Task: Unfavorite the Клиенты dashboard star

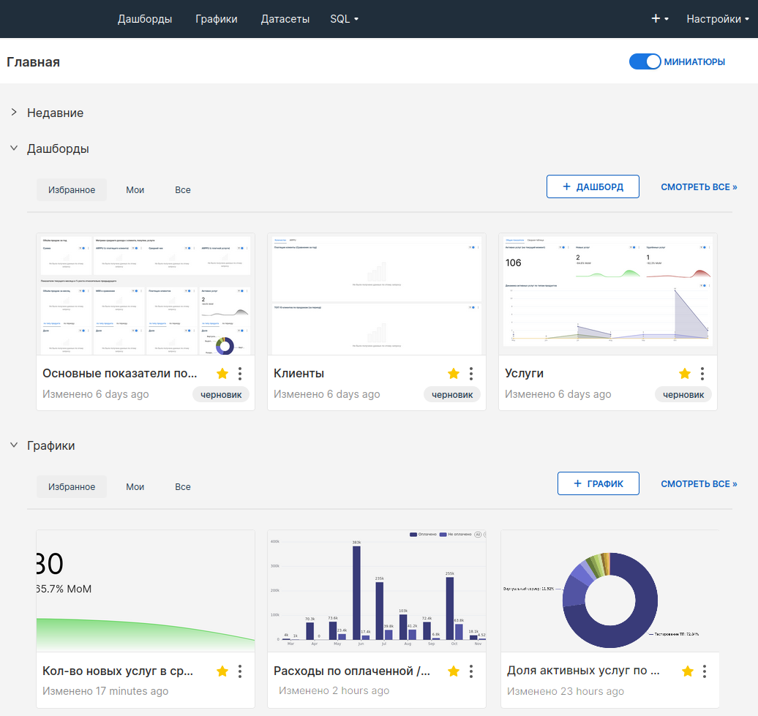Action: [454, 374]
